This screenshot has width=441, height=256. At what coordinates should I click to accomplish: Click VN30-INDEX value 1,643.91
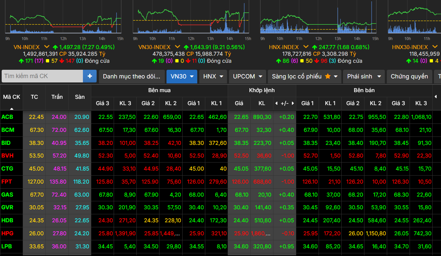point(201,47)
